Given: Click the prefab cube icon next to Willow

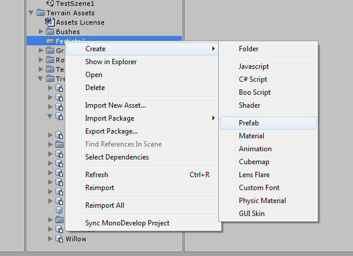Looking at the screenshot, I should coord(59,239).
